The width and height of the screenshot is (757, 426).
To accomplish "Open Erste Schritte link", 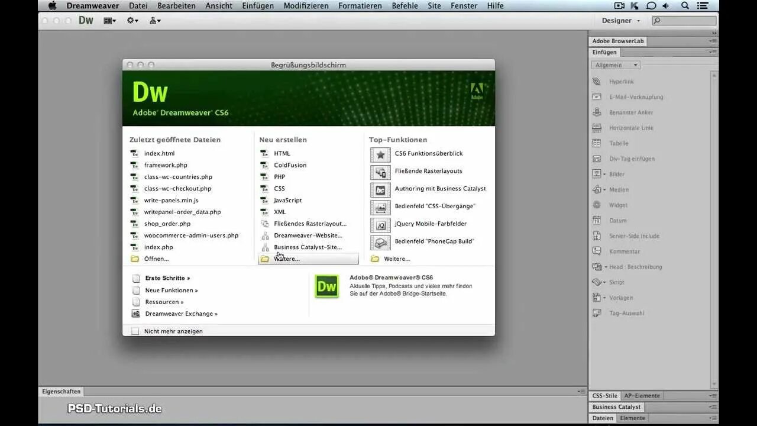I will click(x=167, y=278).
